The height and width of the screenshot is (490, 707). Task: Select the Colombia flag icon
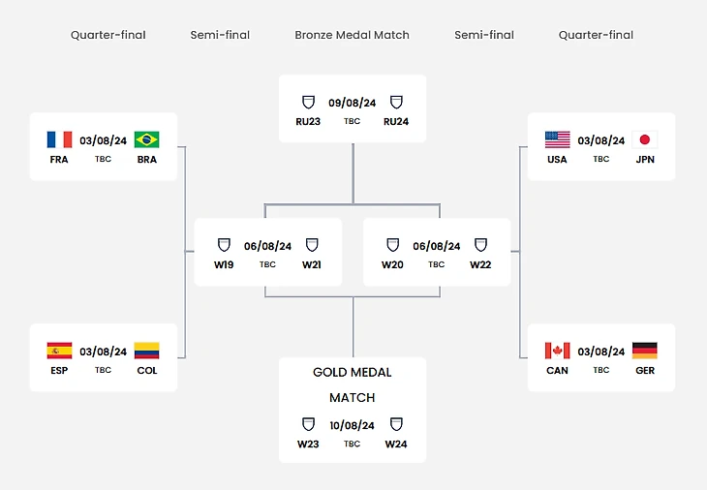pyautogui.click(x=147, y=351)
